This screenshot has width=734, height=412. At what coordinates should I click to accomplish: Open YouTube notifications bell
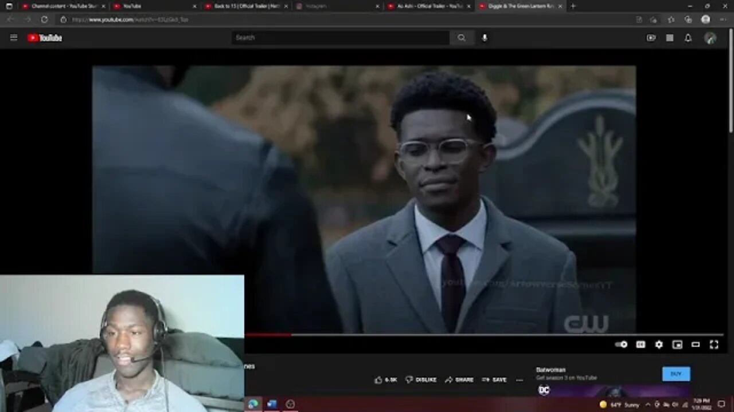pyautogui.click(x=688, y=38)
